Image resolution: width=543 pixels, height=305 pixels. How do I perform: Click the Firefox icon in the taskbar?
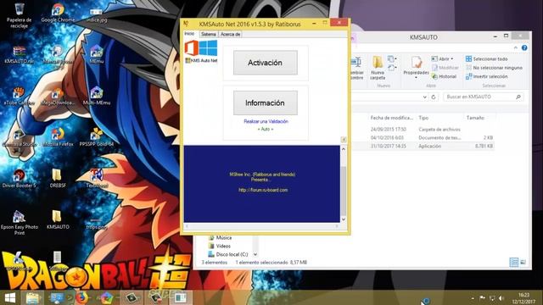coord(81,297)
